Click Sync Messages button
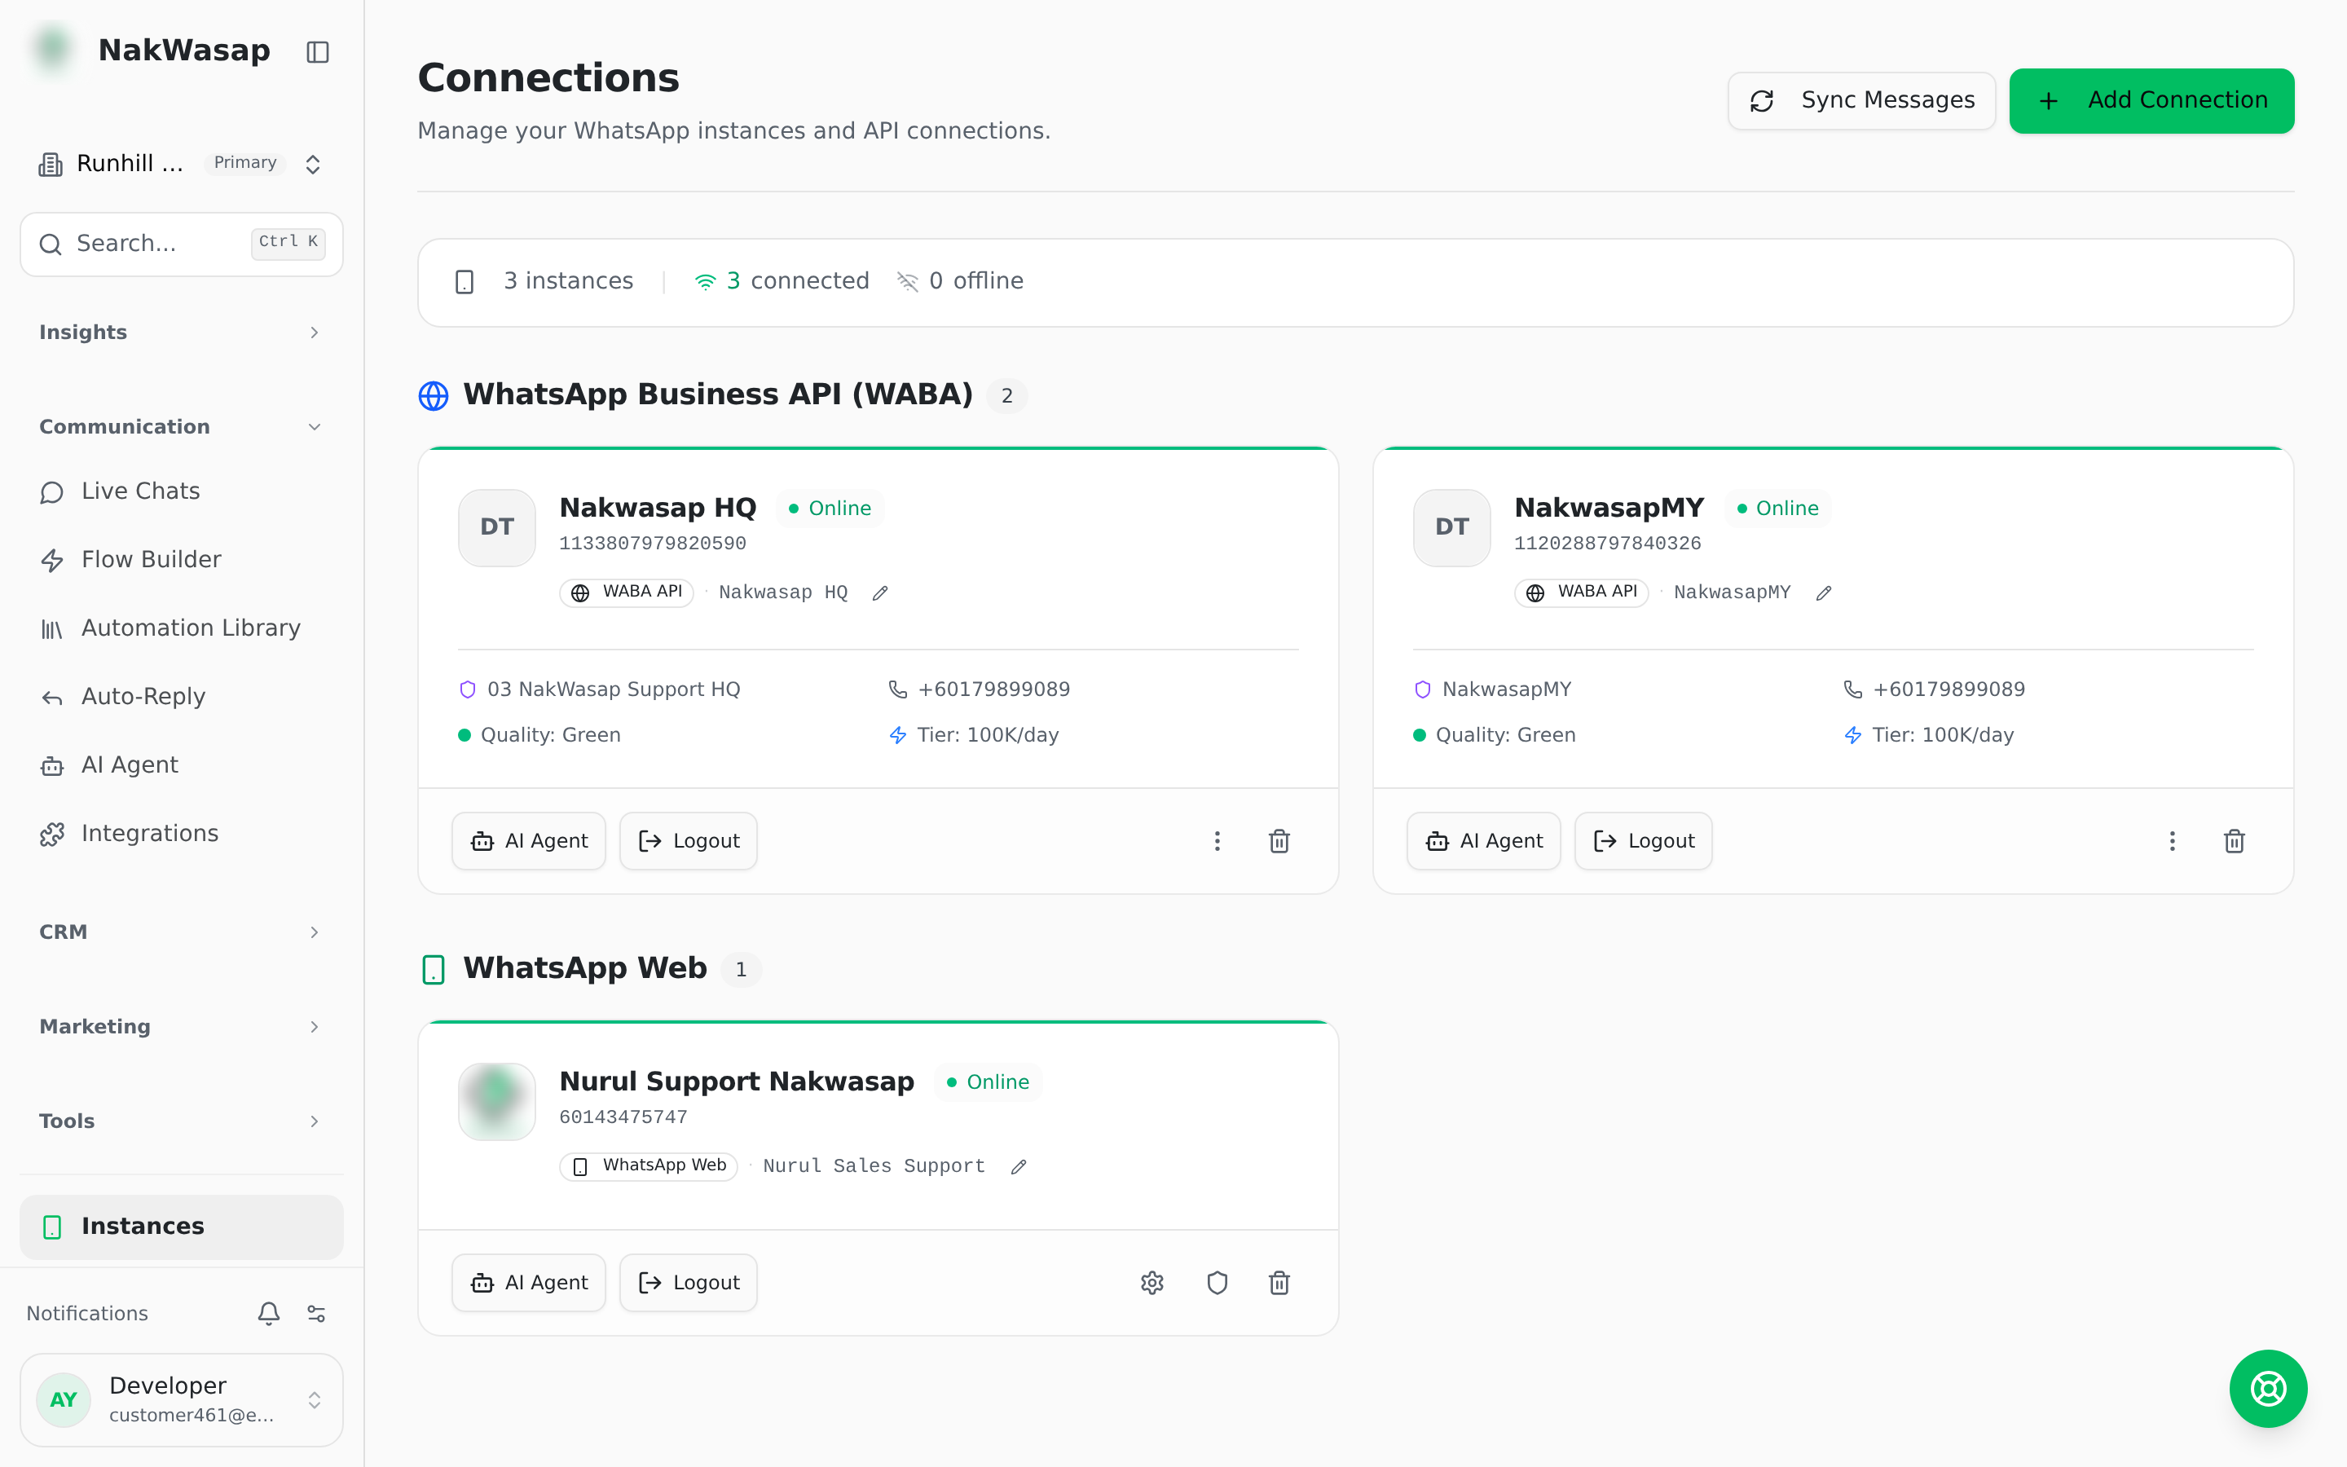The height and width of the screenshot is (1467, 2347). coord(1861,100)
